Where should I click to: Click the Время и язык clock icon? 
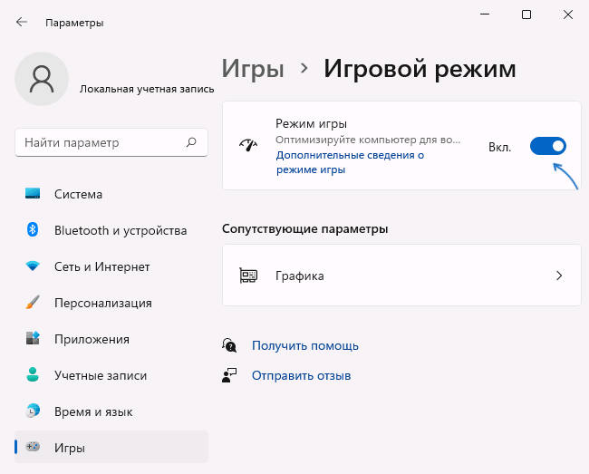pos(34,411)
